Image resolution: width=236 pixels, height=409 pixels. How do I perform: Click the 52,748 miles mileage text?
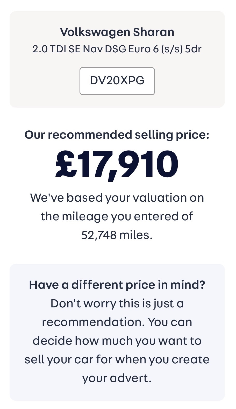click(x=117, y=235)
